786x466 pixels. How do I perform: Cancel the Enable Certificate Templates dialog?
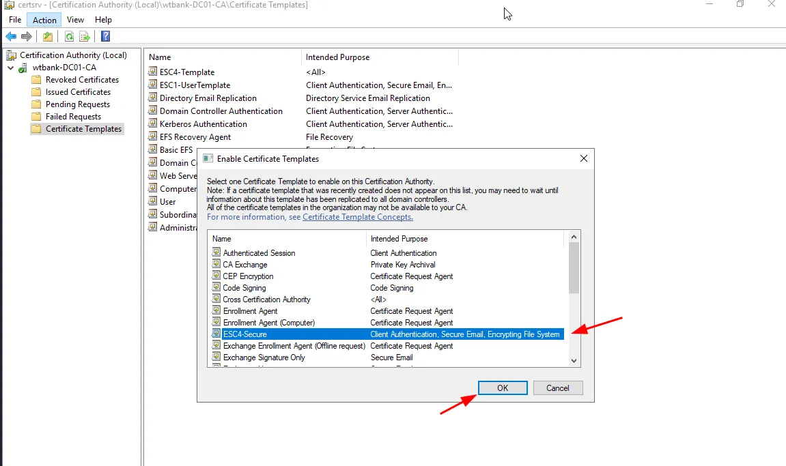pyautogui.click(x=557, y=388)
